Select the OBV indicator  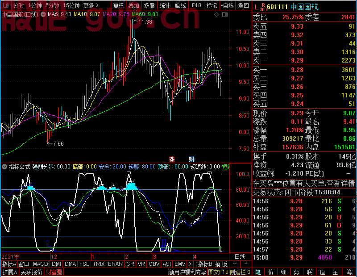pyautogui.click(x=154, y=264)
